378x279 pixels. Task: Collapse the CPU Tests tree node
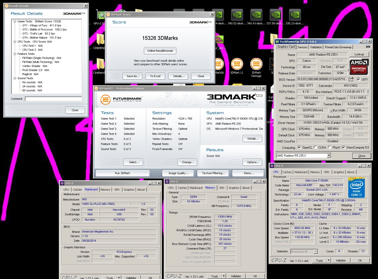coord(15,42)
